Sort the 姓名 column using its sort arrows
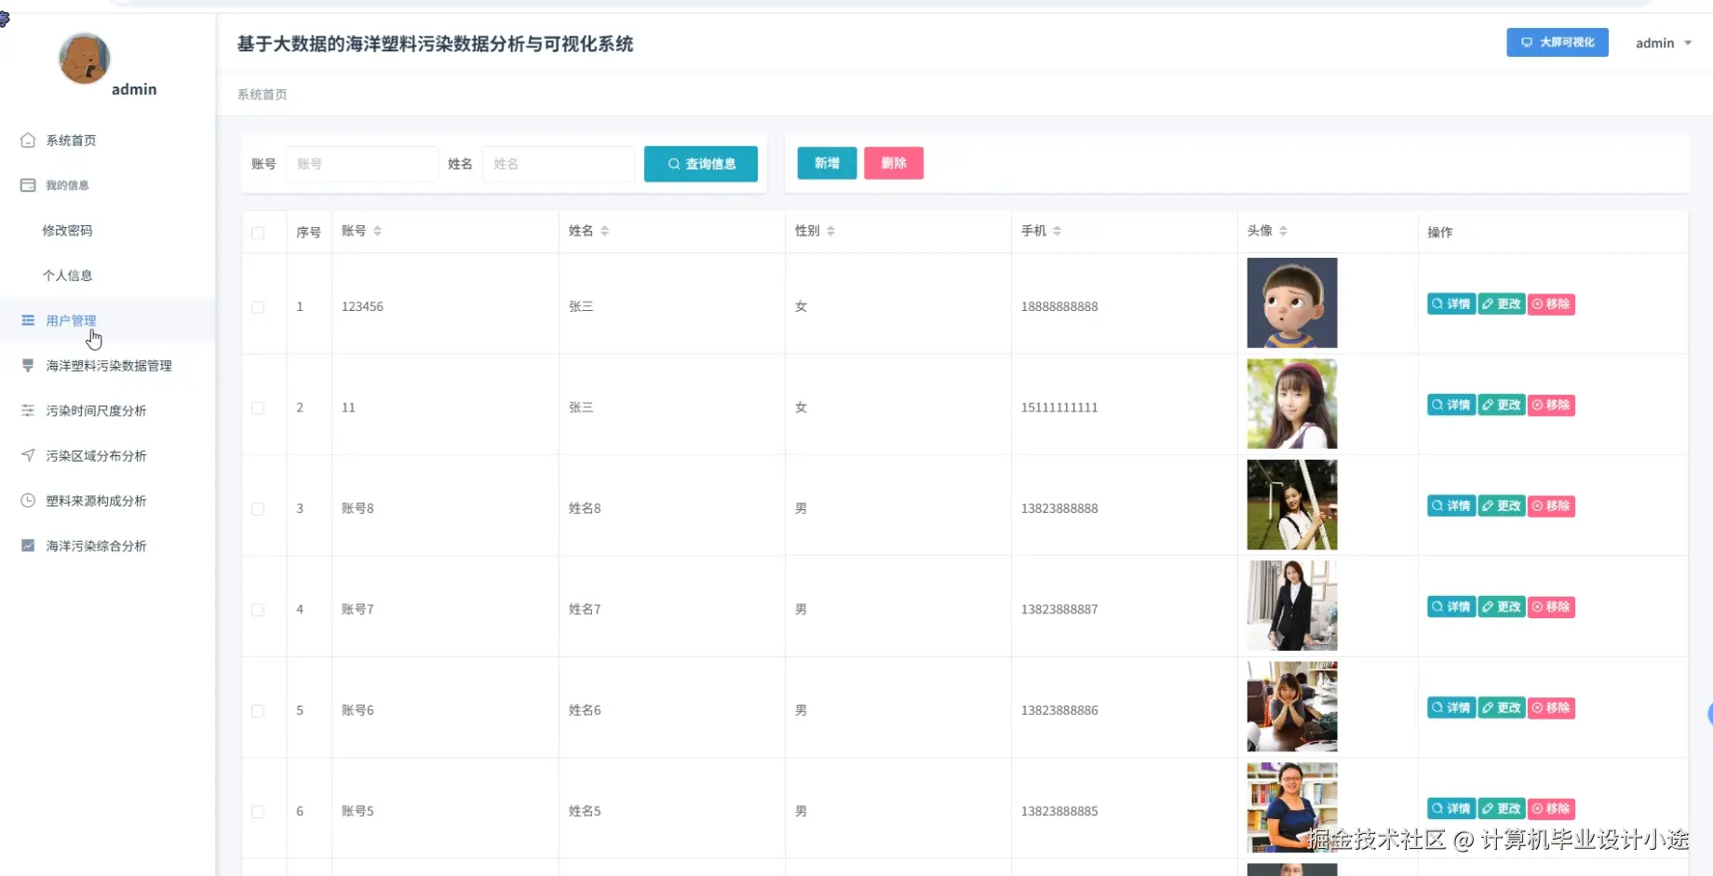Image resolution: width=1713 pixels, height=876 pixels. click(604, 231)
